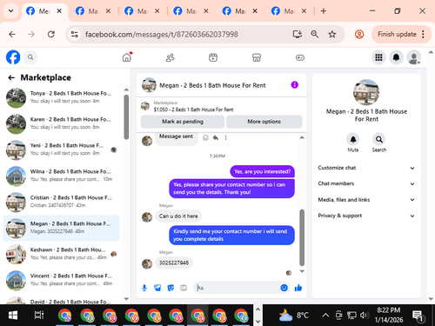
Task: Choose a sticker icon in composer
Action: [x=171, y=288]
